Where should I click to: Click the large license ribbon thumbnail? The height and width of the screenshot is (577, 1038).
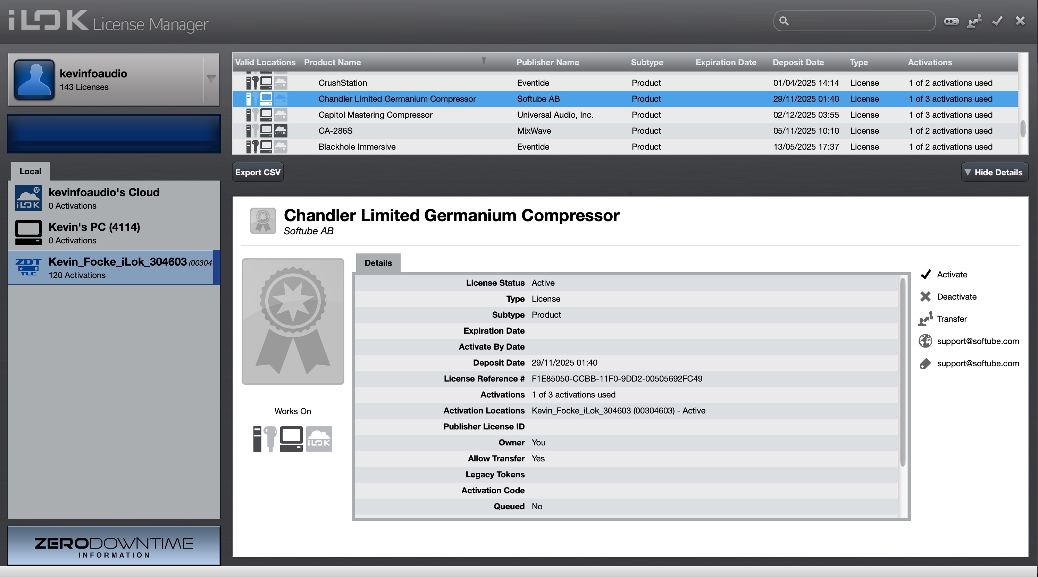tap(293, 321)
